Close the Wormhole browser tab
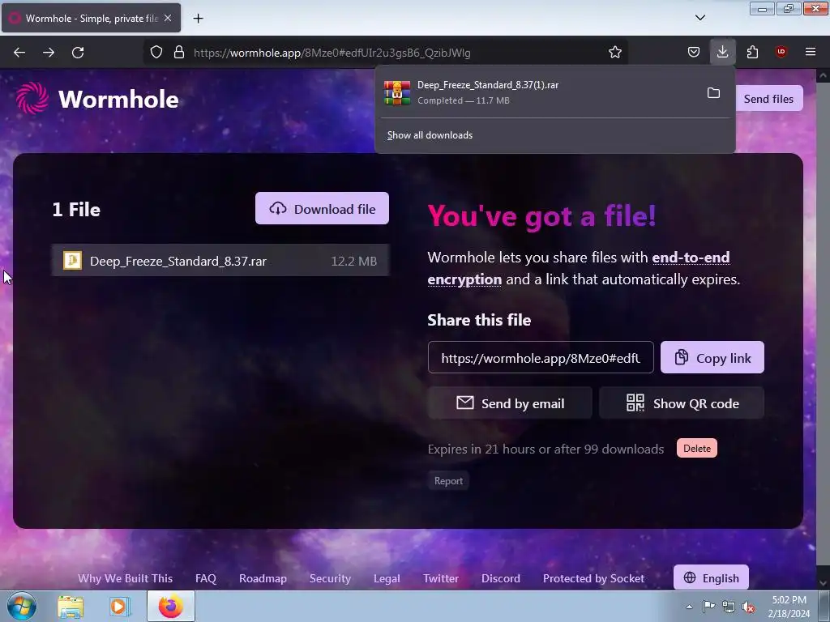The height and width of the screenshot is (622, 830). coord(168,18)
